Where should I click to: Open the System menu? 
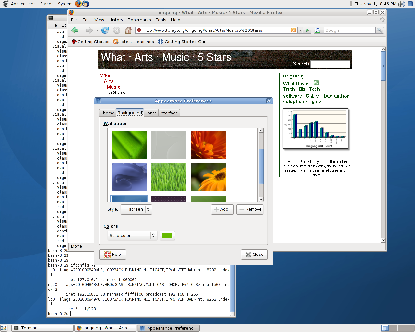[65, 4]
